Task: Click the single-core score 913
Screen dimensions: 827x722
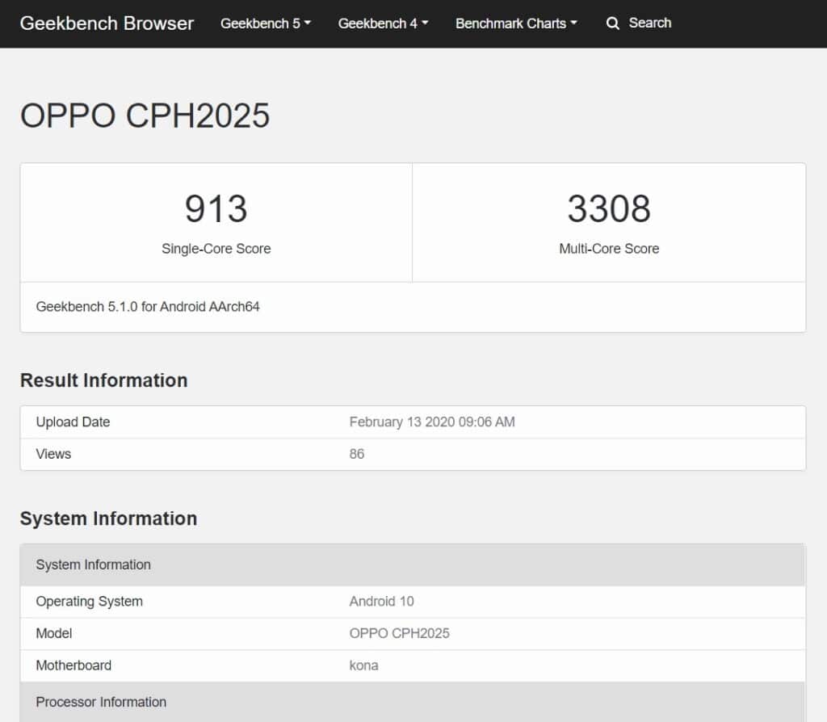Action: pyautogui.click(x=216, y=208)
